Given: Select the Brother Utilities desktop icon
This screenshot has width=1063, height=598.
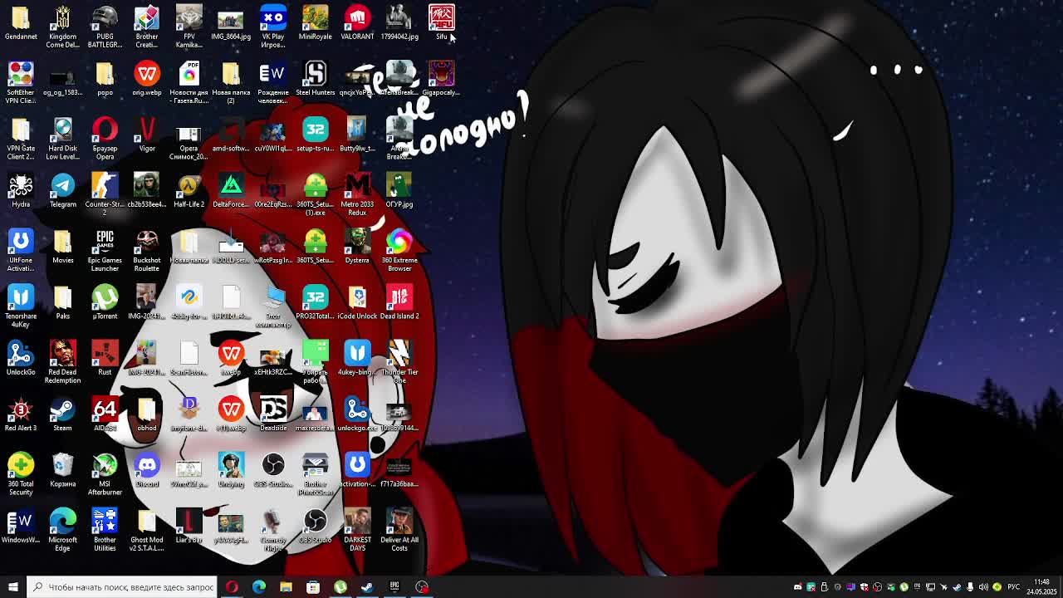Looking at the screenshot, I should [105, 530].
